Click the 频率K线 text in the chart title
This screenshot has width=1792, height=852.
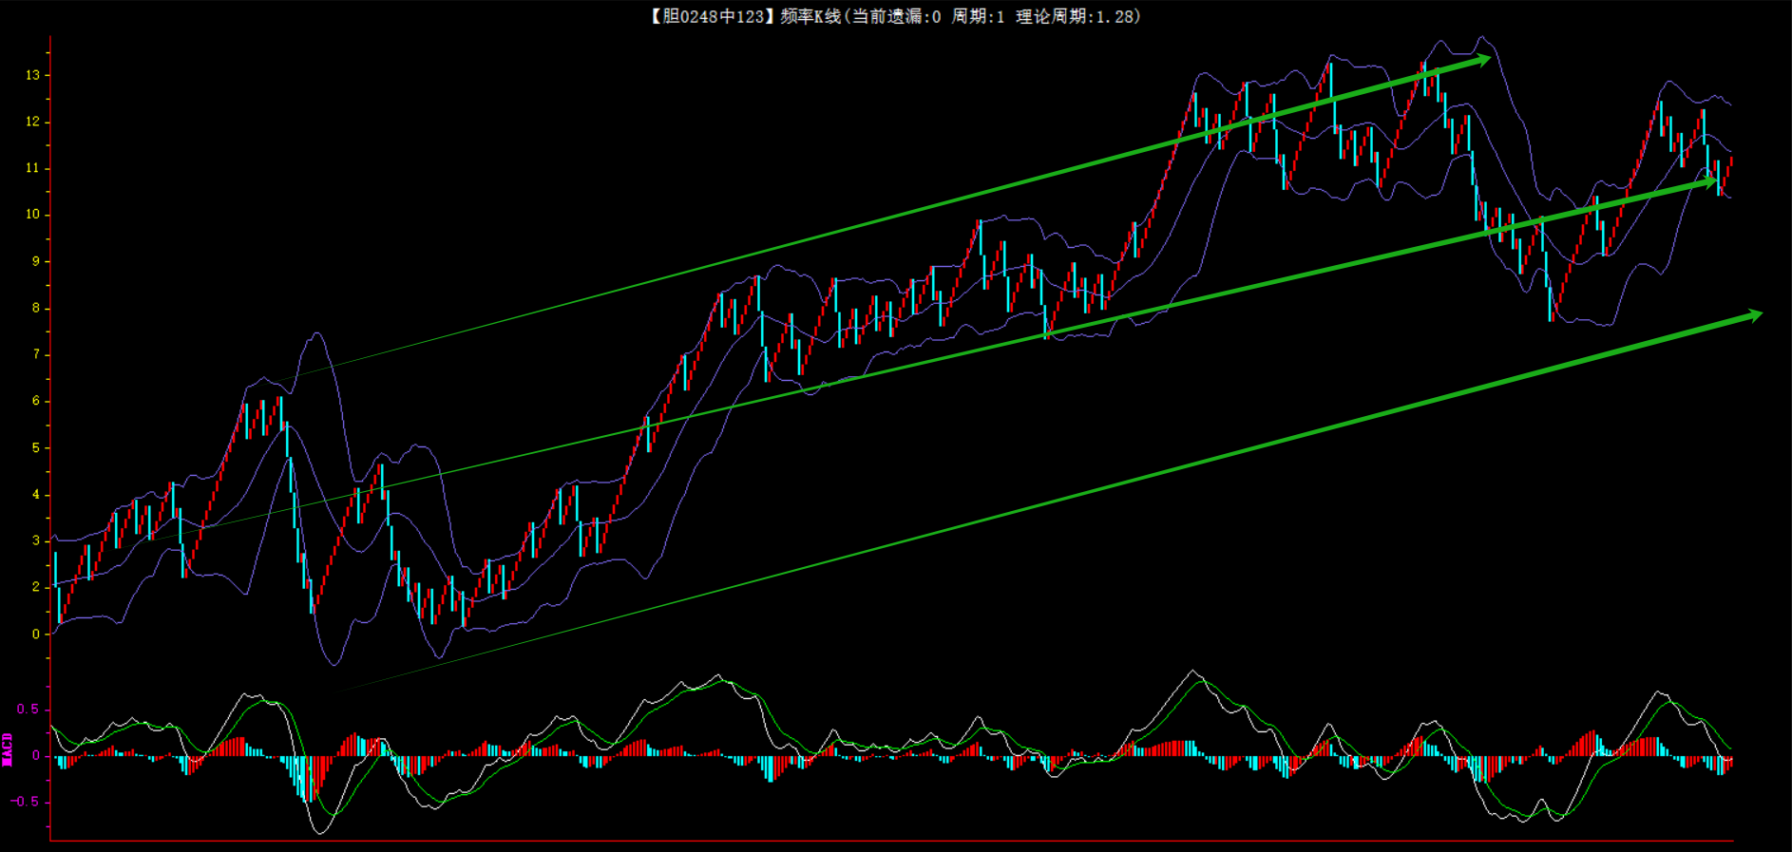pos(810,16)
